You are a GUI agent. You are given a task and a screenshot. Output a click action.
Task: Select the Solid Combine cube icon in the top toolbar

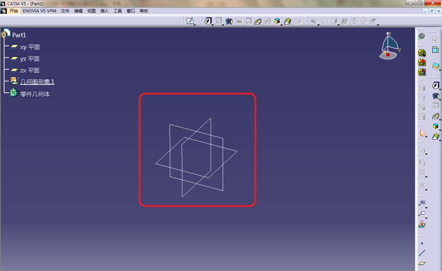tap(277, 21)
